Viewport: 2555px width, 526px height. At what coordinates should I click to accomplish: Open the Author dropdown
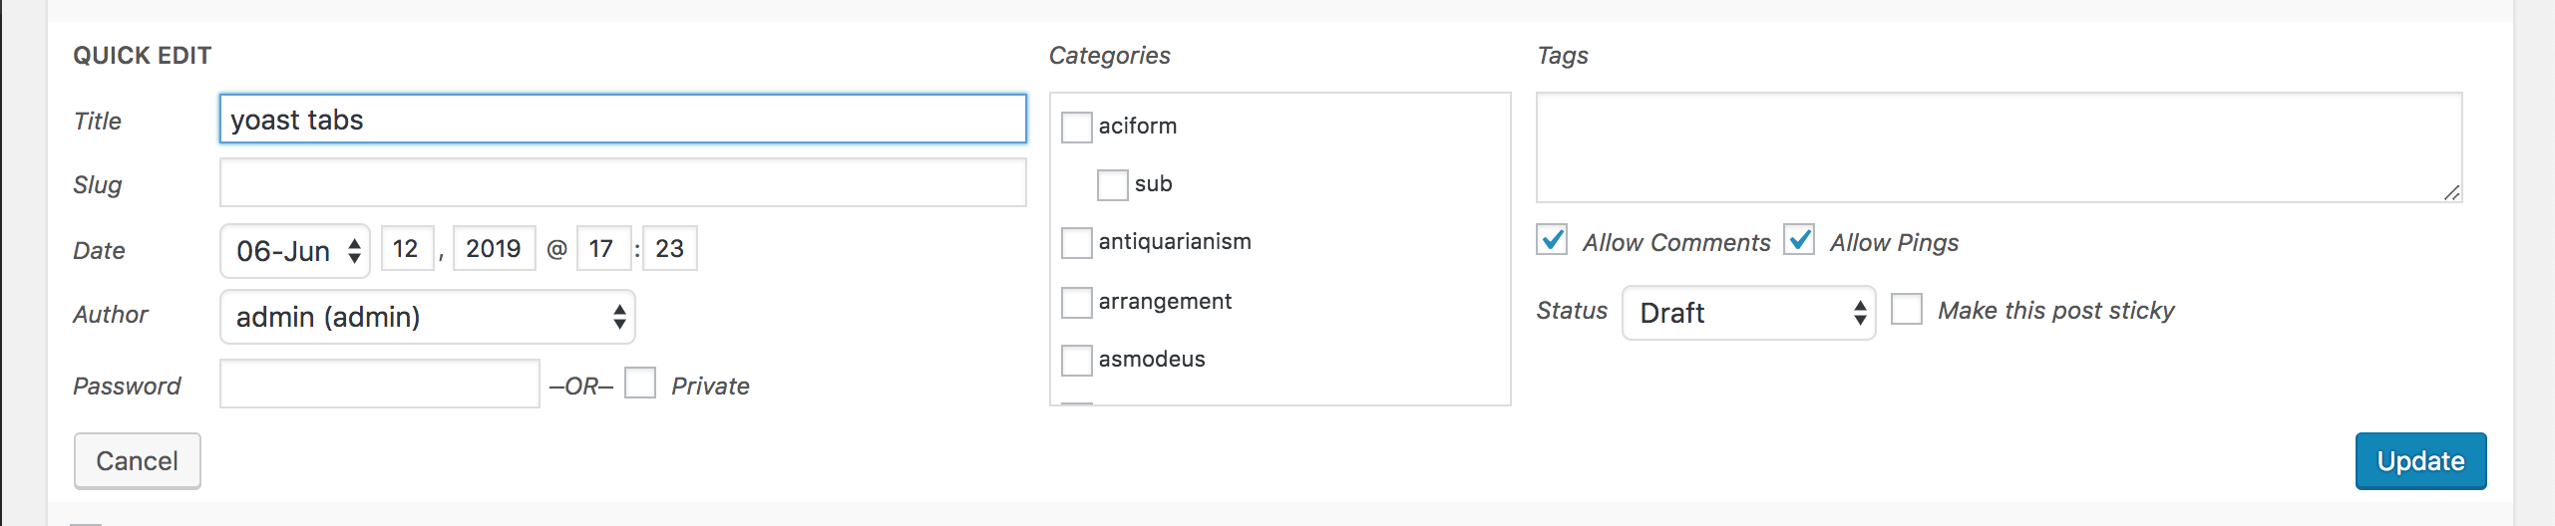[x=427, y=317]
